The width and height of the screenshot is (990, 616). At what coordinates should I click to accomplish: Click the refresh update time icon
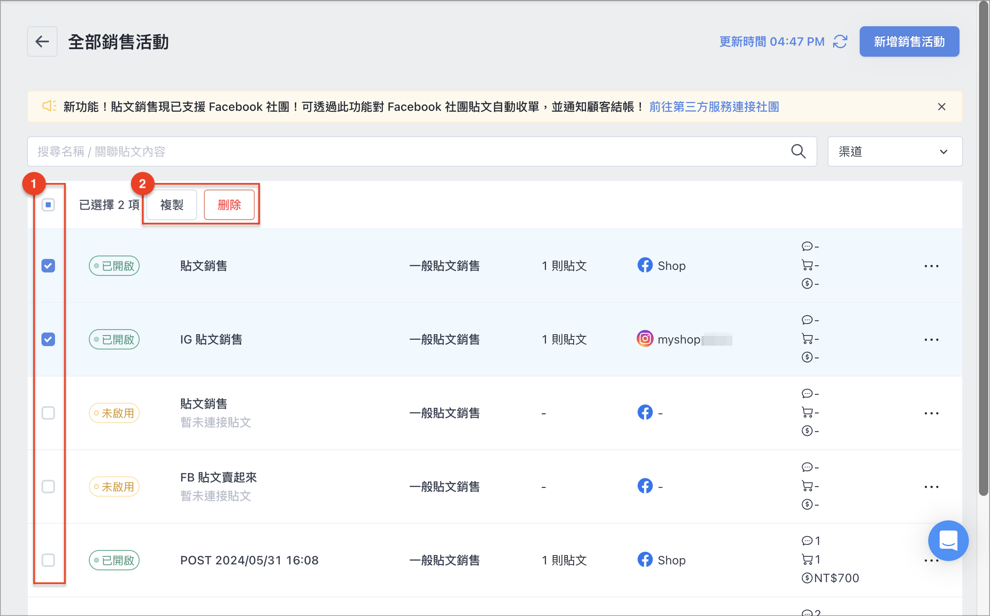pyautogui.click(x=840, y=41)
